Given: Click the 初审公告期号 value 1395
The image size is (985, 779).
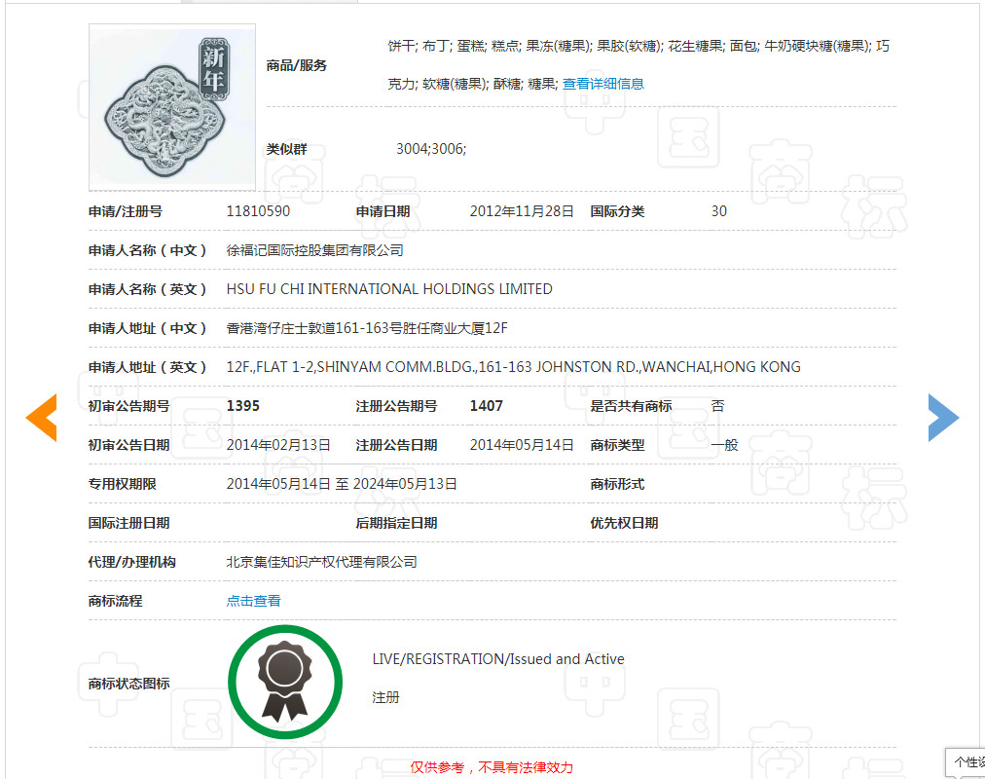Looking at the screenshot, I should click(242, 405).
